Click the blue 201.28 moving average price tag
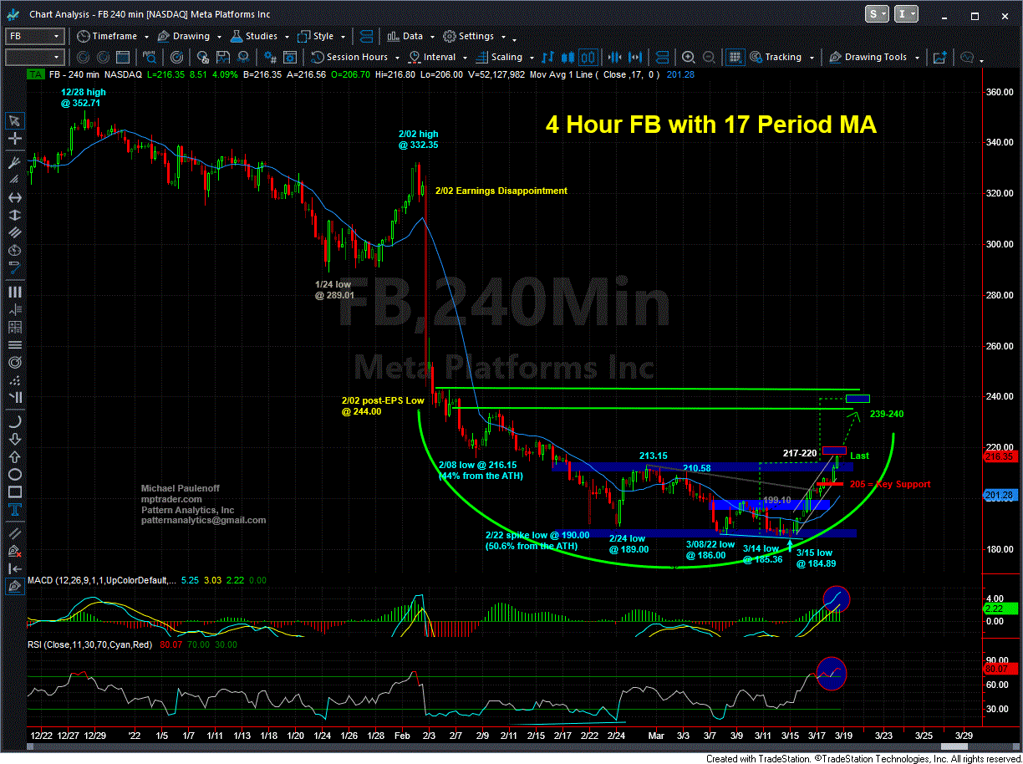Image resolution: width=1023 pixels, height=764 pixels. [x=1000, y=496]
